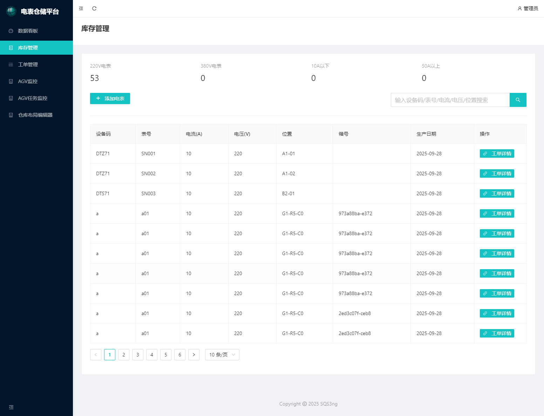The width and height of the screenshot is (544, 416).
Task: Jump to page 6 in pagination
Action: 180,355
